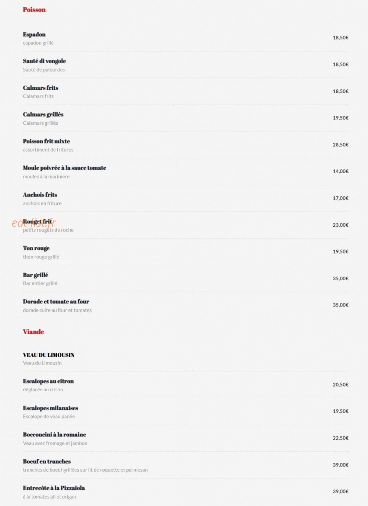This screenshot has width=368, height=506.
Task: Click the eat-list.fr watermark
Action: [34, 223]
